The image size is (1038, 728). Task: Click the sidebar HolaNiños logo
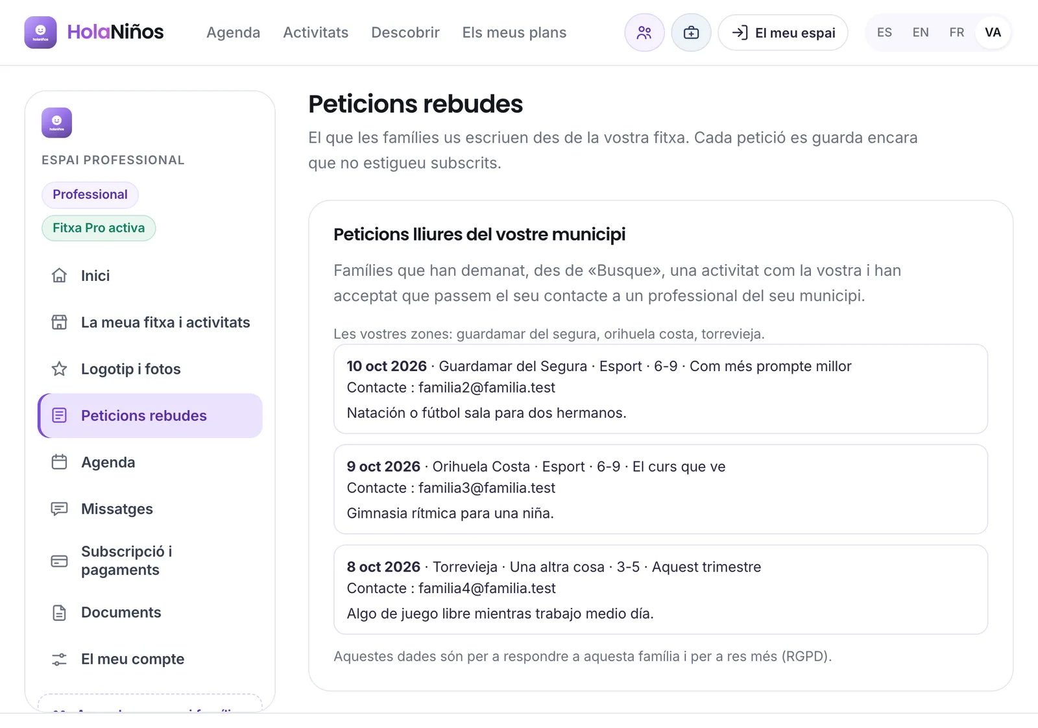56,123
